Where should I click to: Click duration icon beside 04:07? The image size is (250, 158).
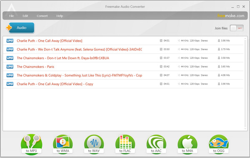[x=161, y=75]
